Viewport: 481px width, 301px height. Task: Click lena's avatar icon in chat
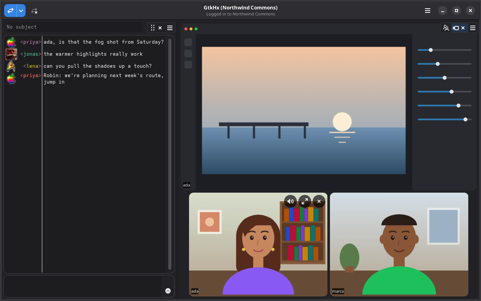[11, 66]
